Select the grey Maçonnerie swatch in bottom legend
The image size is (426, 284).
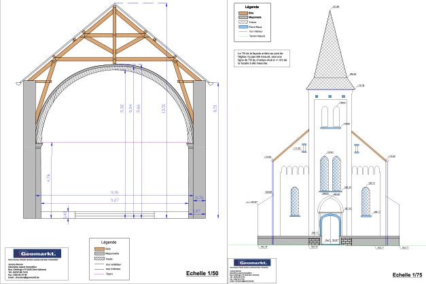pyautogui.click(x=98, y=255)
